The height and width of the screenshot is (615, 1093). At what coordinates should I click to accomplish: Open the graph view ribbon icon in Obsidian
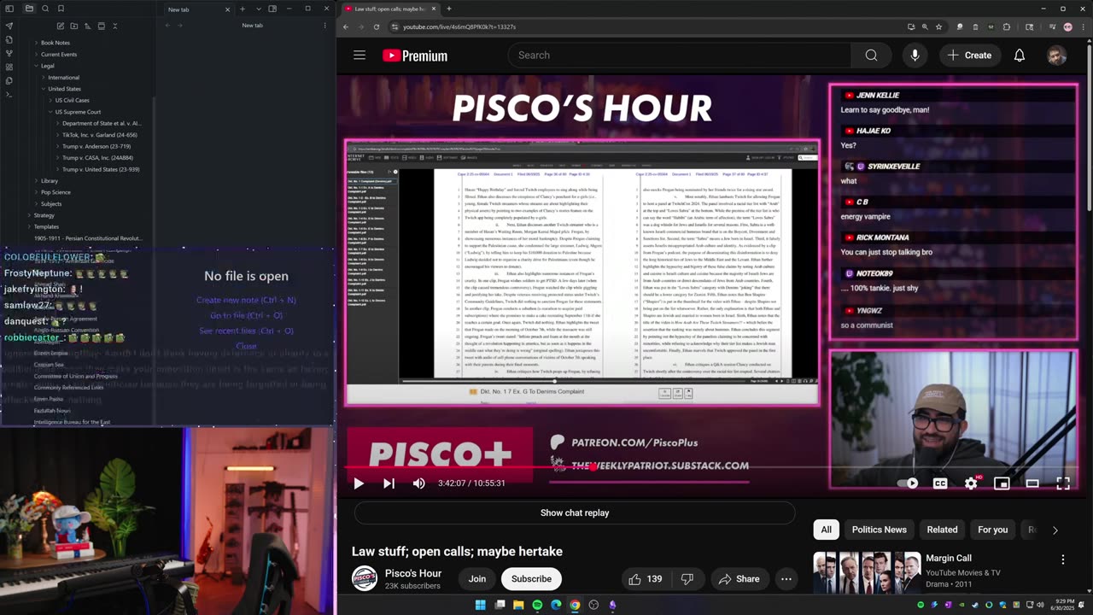9,53
